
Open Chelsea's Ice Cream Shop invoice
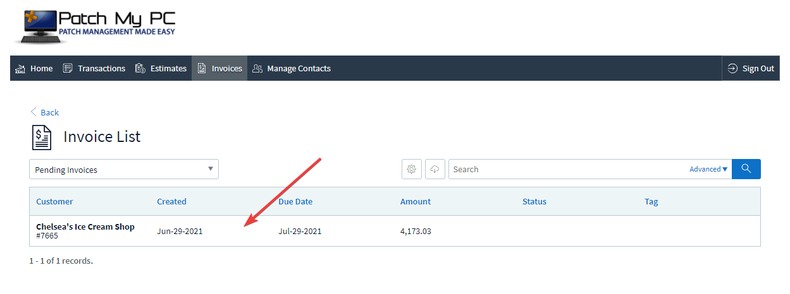(85, 226)
